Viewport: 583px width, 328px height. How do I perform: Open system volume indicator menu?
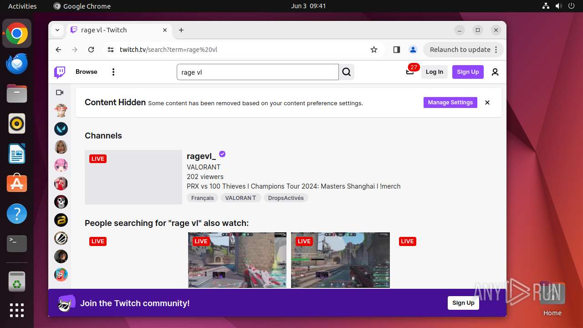click(558, 6)
